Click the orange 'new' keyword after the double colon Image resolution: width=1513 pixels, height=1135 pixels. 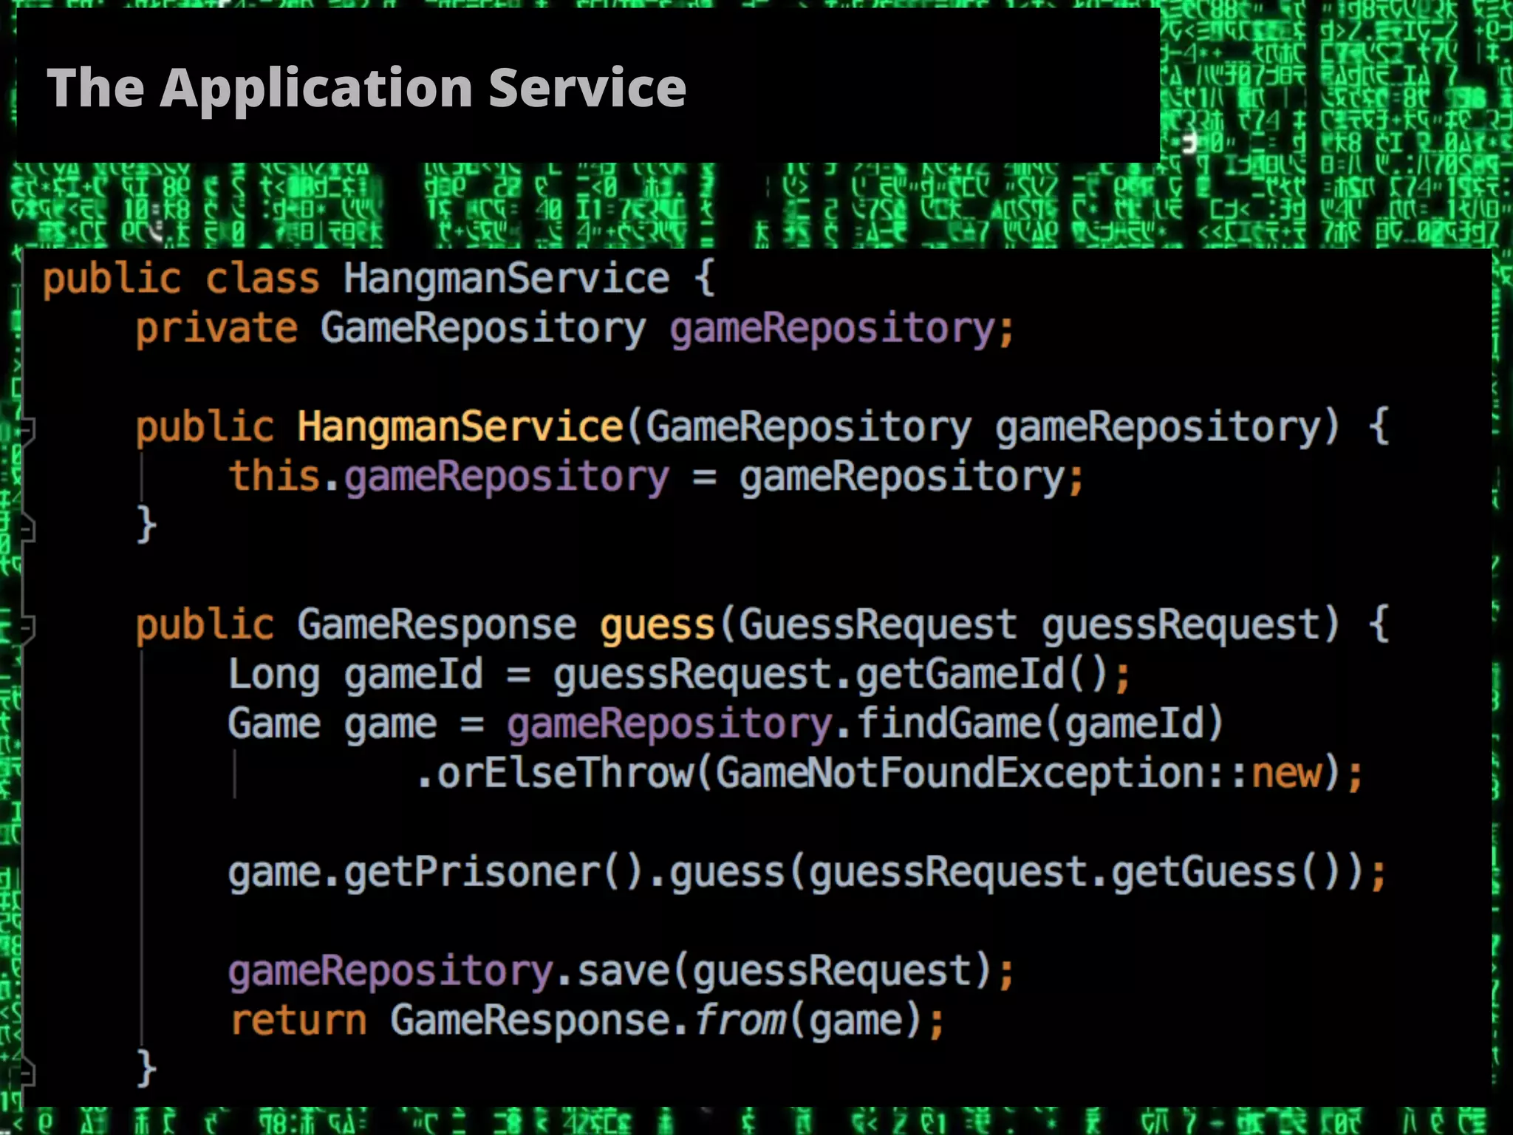(1286, 774)
